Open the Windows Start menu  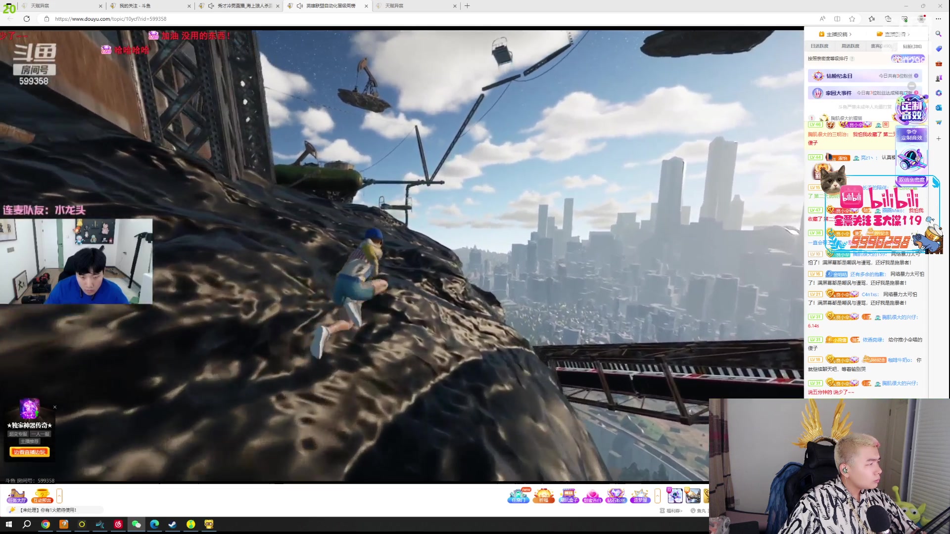(x=8, y=524)
